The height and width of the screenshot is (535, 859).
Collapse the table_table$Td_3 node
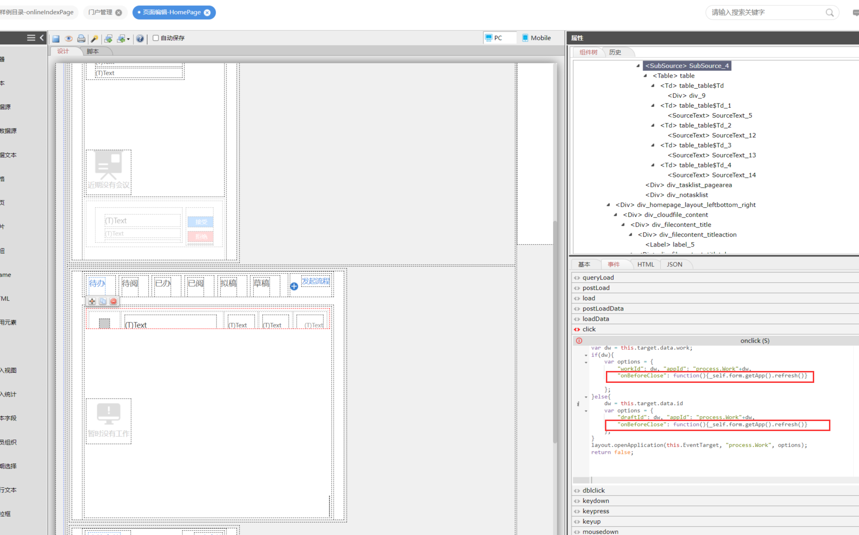653,145
